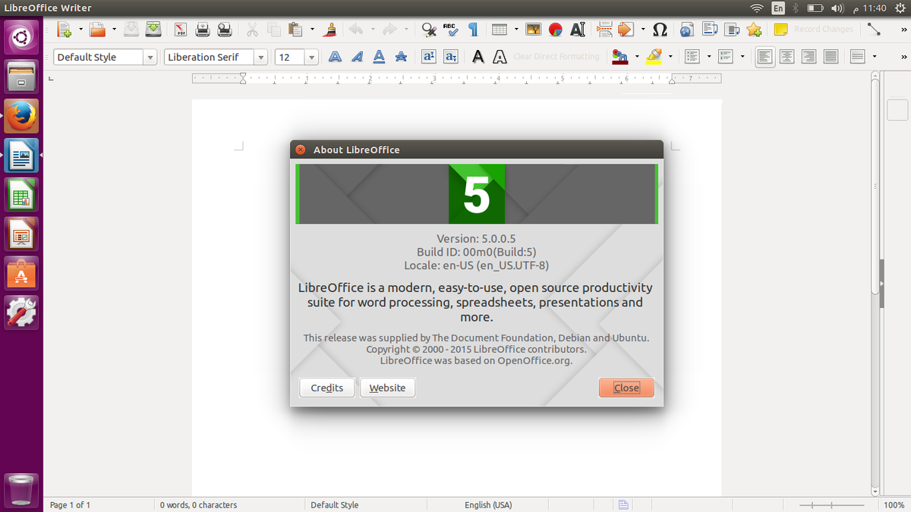This screenshot has width=911, height=512.
Task: Click the Insert Field icon
Action: coord(626,30)
